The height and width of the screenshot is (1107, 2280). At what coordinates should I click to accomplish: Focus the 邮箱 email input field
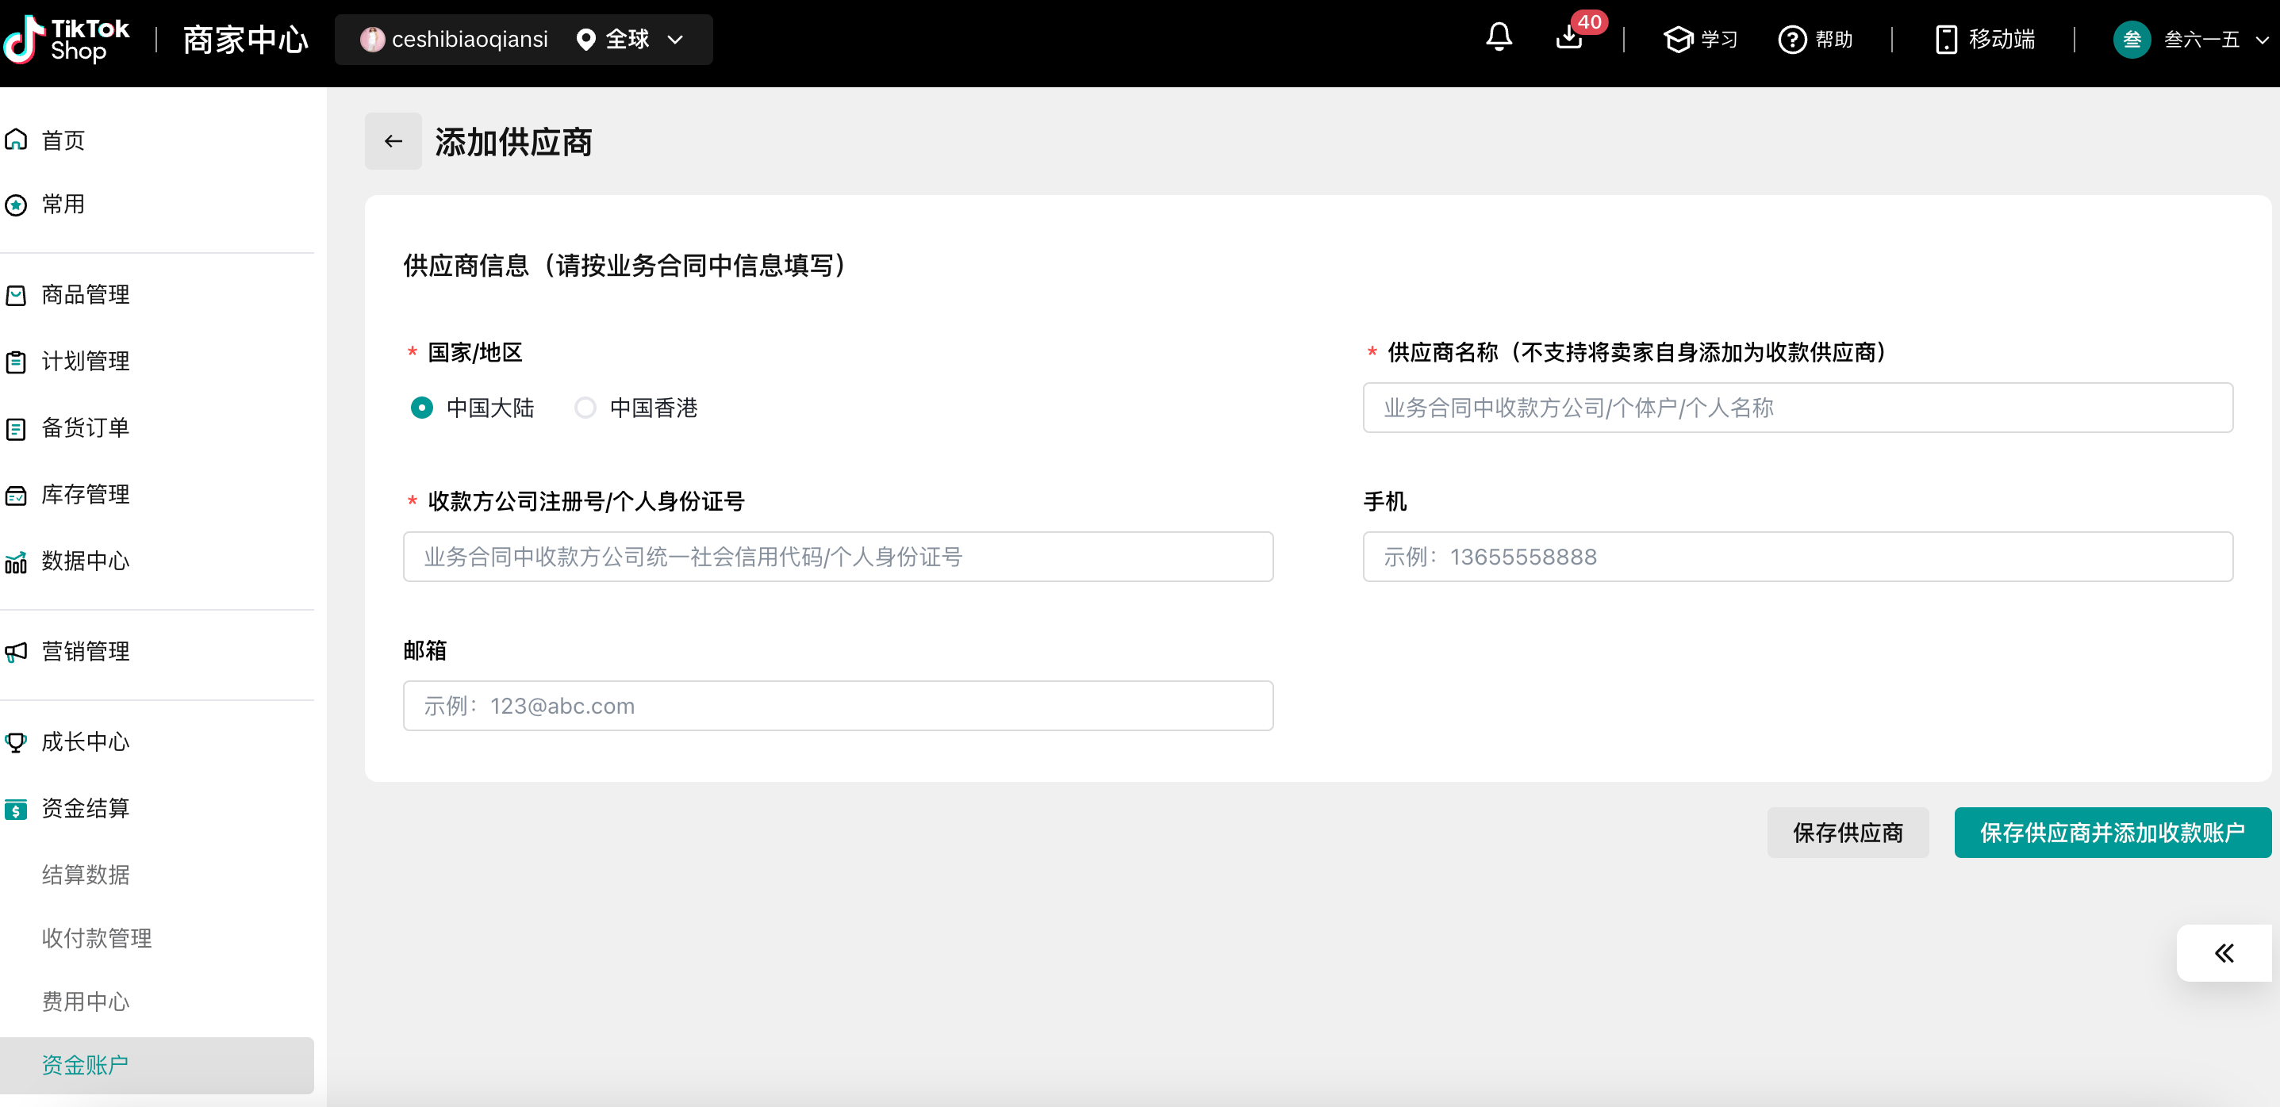tap(837, 706)
